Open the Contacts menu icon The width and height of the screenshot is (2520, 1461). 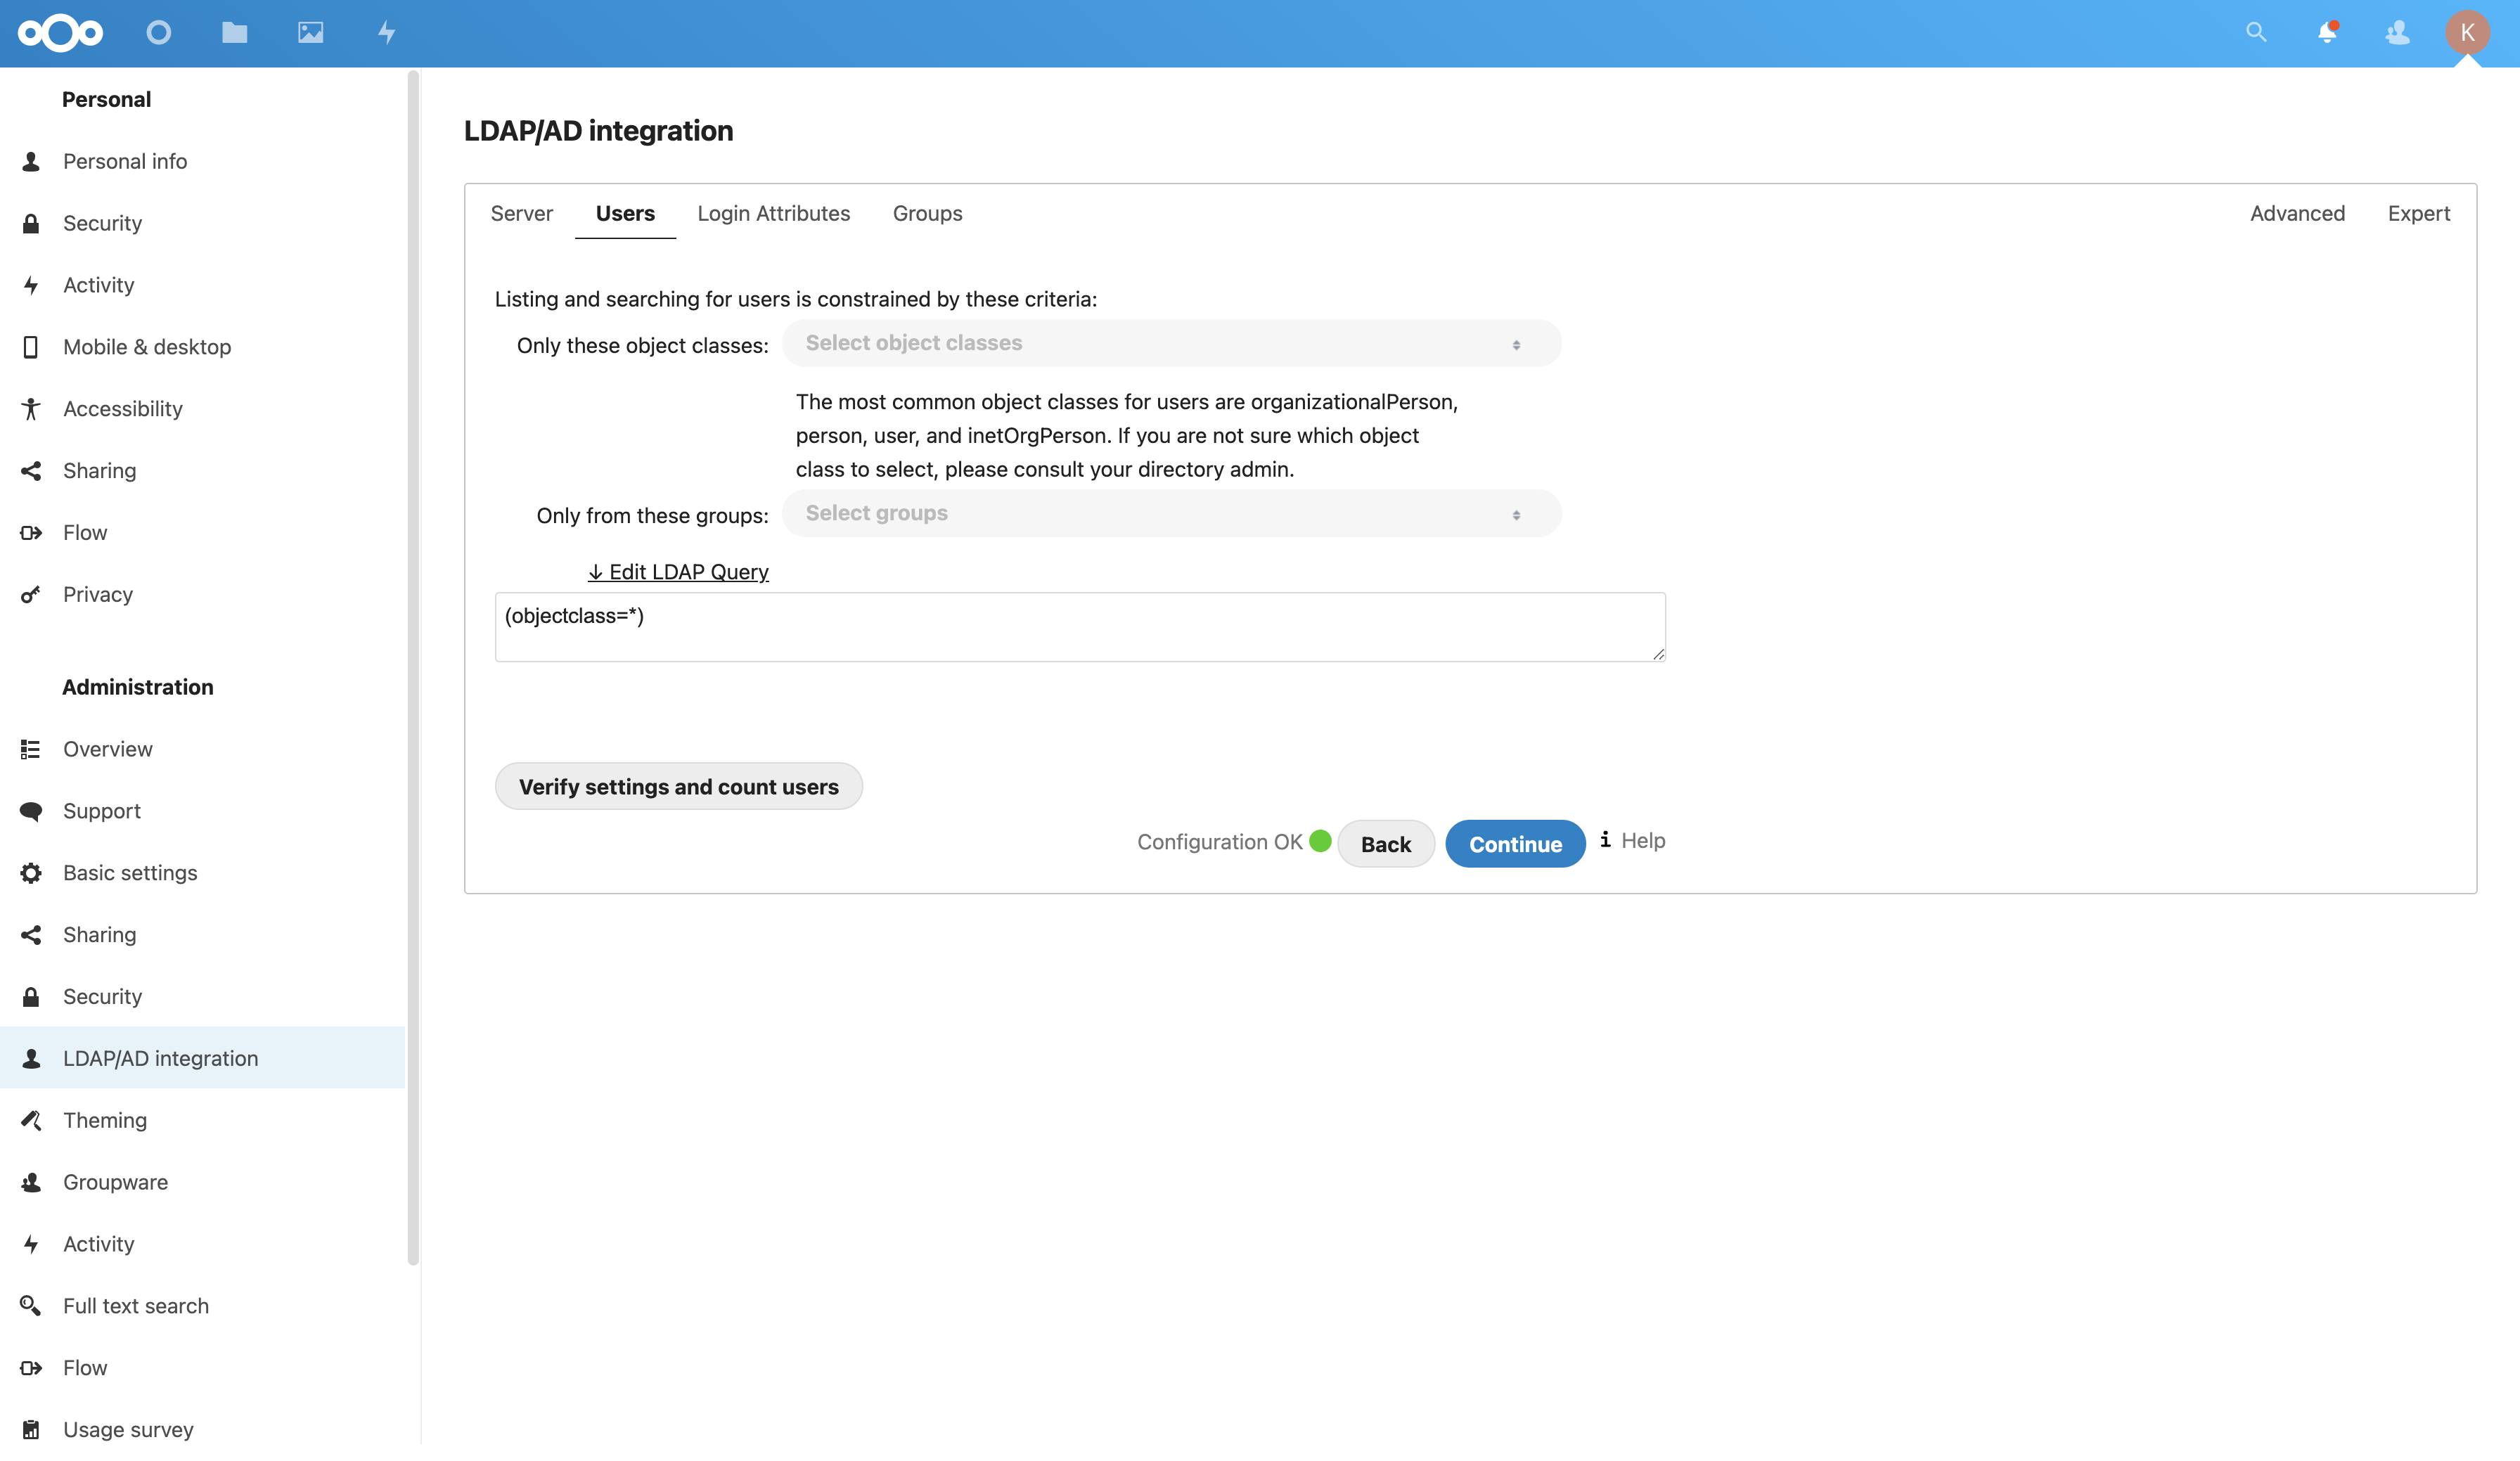tap(2397, 32)
